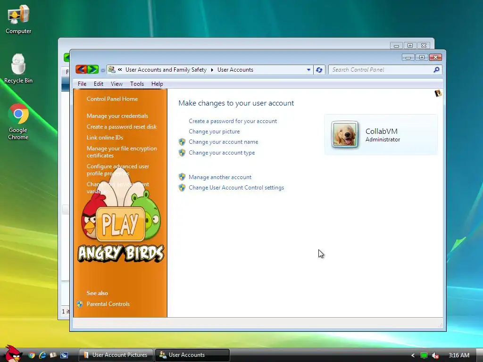The width and height of the screenshot is (483, 362).
Task: Click the Show Desktop quick launch icon
Action: [x=53, y=355]
